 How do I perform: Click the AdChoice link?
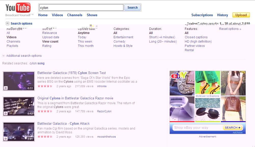[237, 133]
